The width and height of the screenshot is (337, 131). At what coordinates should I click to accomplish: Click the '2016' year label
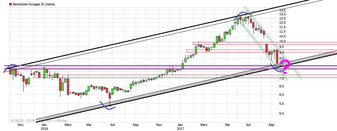point(44,128)
